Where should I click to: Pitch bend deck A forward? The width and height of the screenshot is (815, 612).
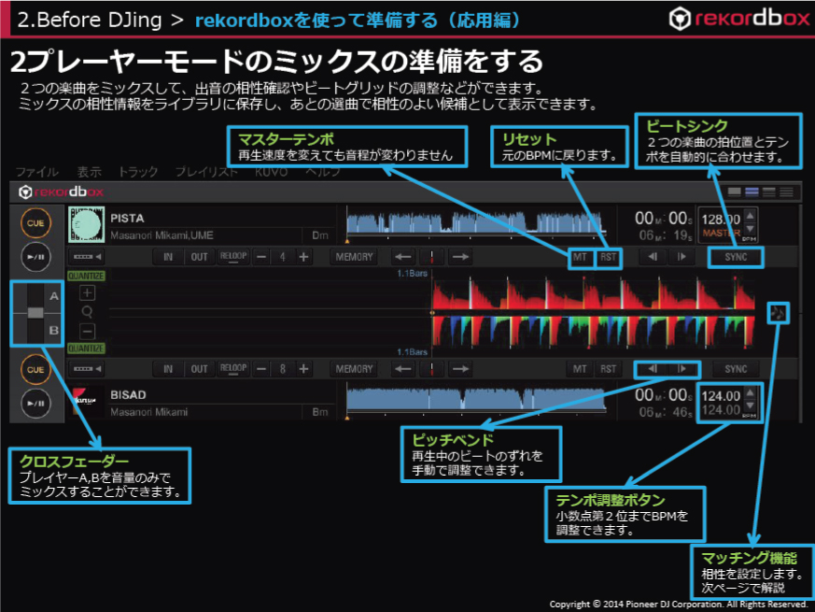click(x=682, y=257)
